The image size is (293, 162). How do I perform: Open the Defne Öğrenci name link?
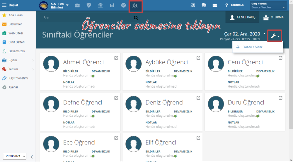tap(83, 102)
